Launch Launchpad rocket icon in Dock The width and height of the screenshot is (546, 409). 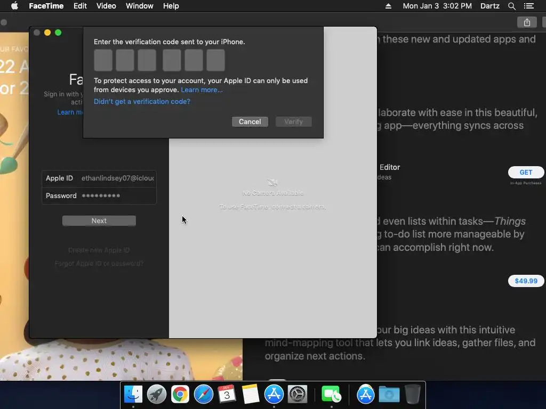pyautogui.click(x=157, y=395)
